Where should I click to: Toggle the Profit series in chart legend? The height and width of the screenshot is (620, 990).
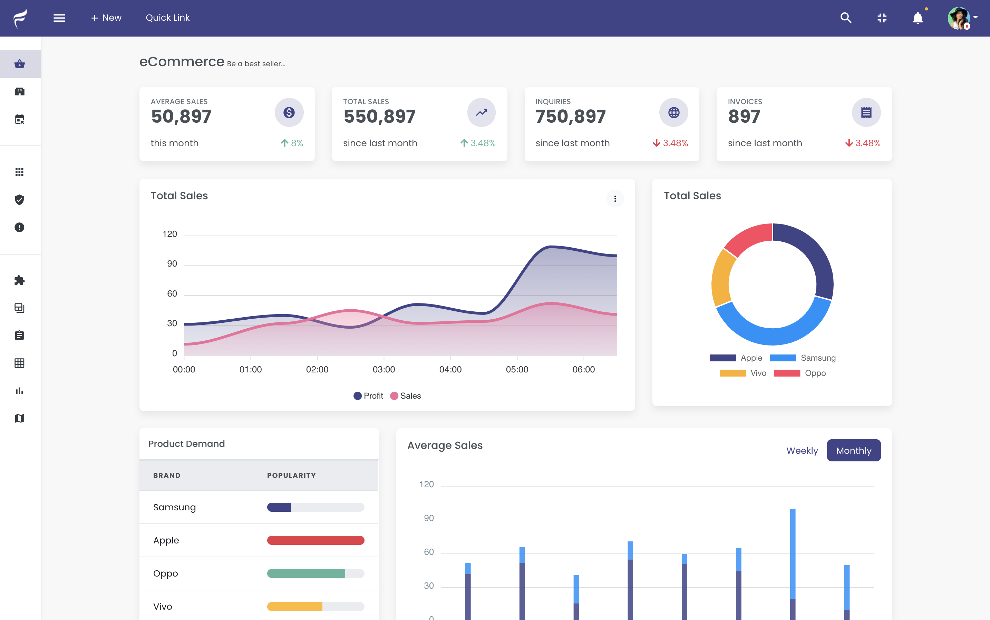368,396
